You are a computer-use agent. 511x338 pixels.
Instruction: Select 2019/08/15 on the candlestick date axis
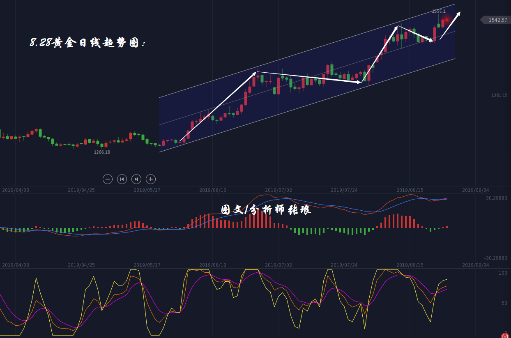point(410,190)
